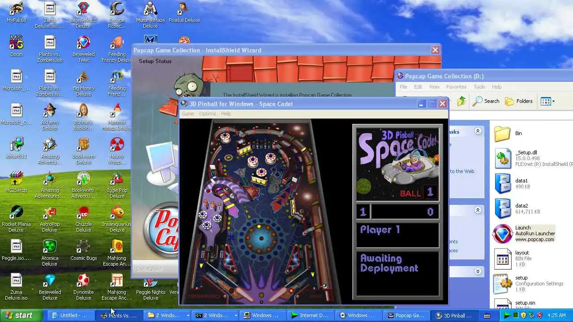Click the Cosmic Bugs desktop icon
The height and width of the screenshot is (322, 573).
[83, 250]
